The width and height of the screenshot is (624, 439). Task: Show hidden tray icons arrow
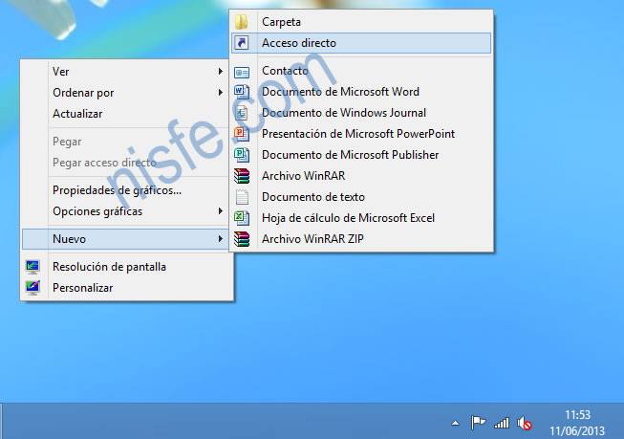coord(455,424)
